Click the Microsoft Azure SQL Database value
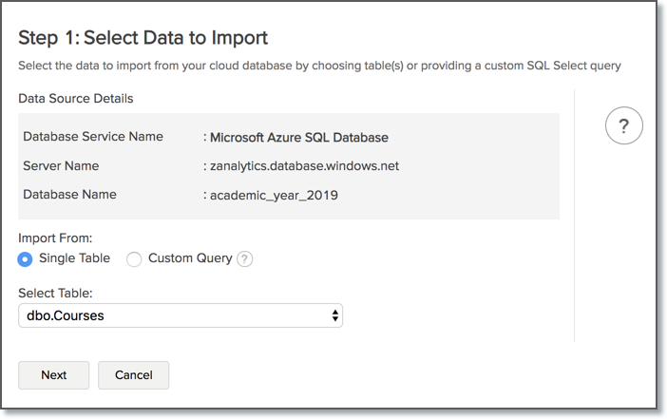Viewport: 667px width, 419px height. point(298,137)
